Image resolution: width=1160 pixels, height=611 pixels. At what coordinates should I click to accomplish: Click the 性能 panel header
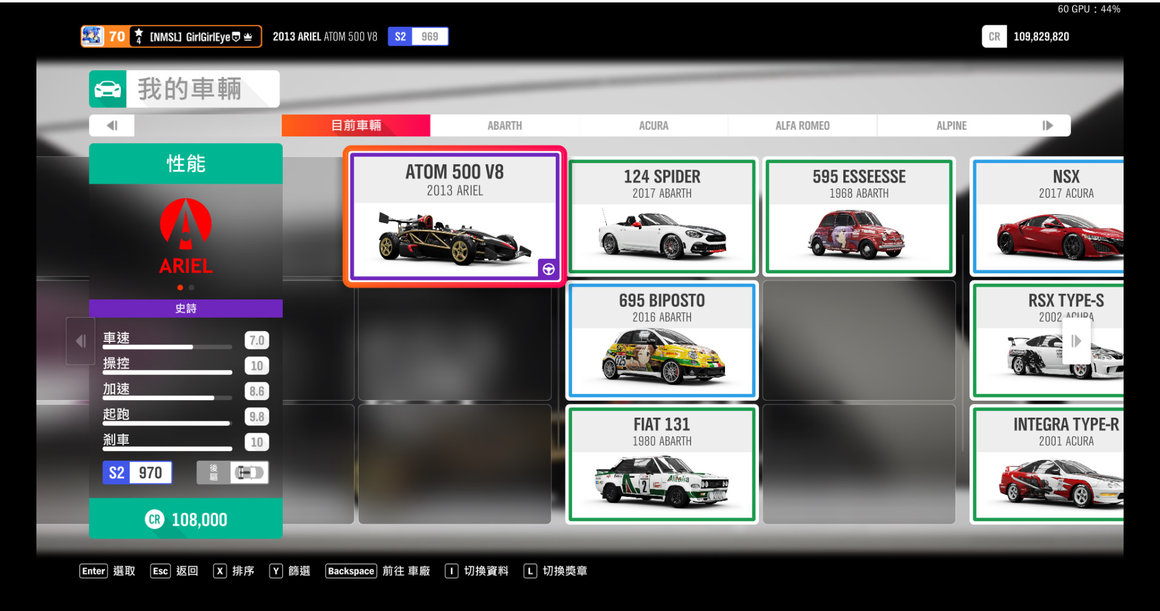tap(186, 164)
